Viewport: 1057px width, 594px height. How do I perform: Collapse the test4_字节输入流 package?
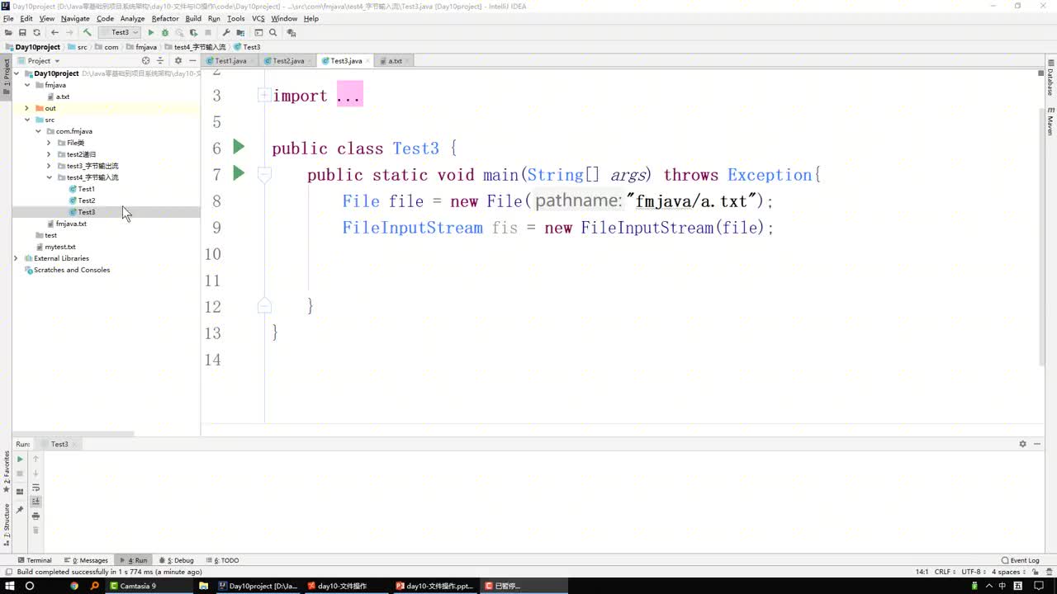pos(49,177)
